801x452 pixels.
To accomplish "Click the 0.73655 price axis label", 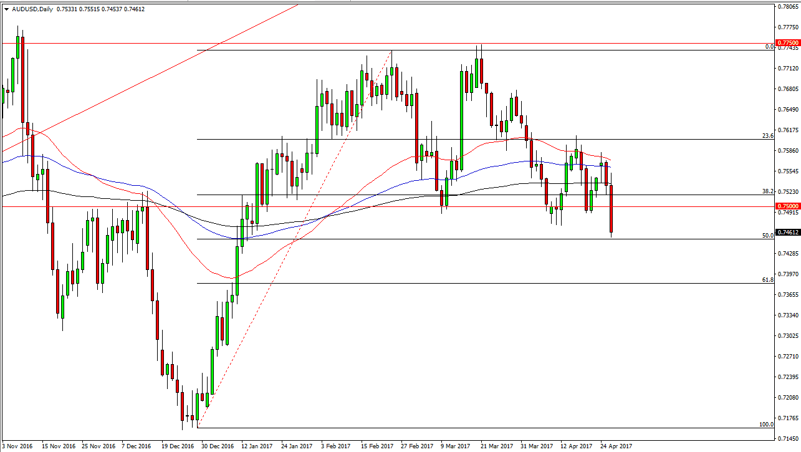I will tap(789, 294).
